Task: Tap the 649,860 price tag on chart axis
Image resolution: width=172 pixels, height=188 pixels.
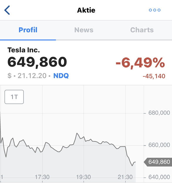Action: (158, 162)
